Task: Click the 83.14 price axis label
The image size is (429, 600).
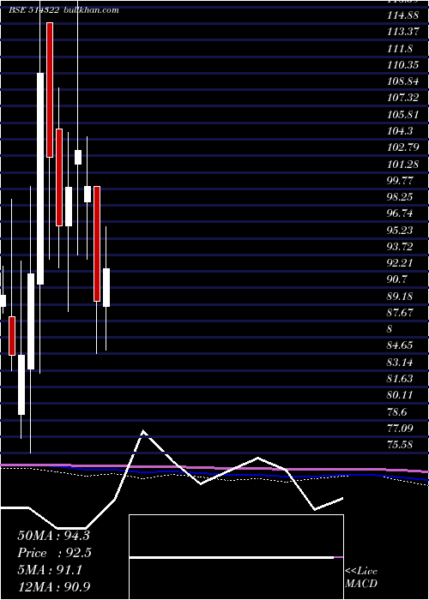Action: tap(400, 362)
